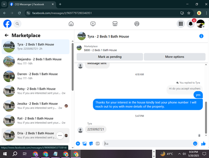Open the account profile picture menu
This screenshot has height=158, width=209.
201,24
